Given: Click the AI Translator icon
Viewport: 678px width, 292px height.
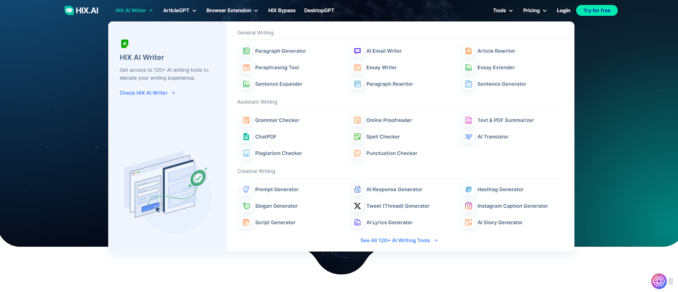Looking at the screenshot, I should click(469, 137).
